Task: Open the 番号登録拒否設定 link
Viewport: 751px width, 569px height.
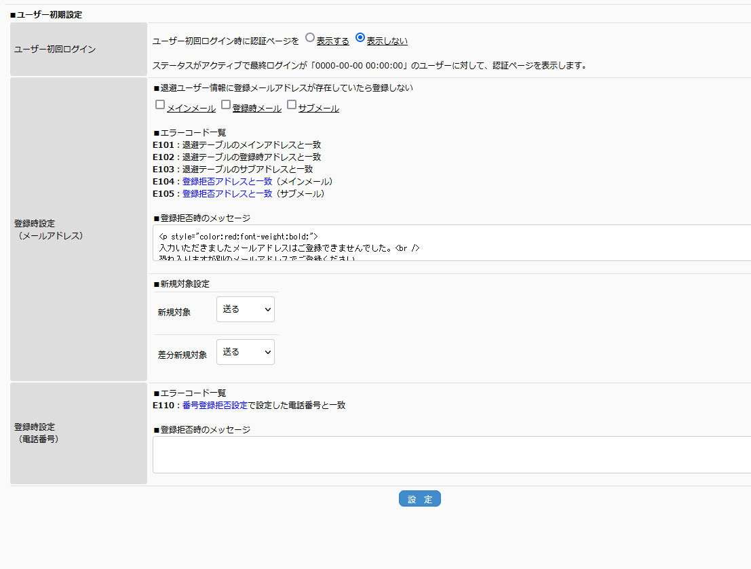Action: pos(215,406)
